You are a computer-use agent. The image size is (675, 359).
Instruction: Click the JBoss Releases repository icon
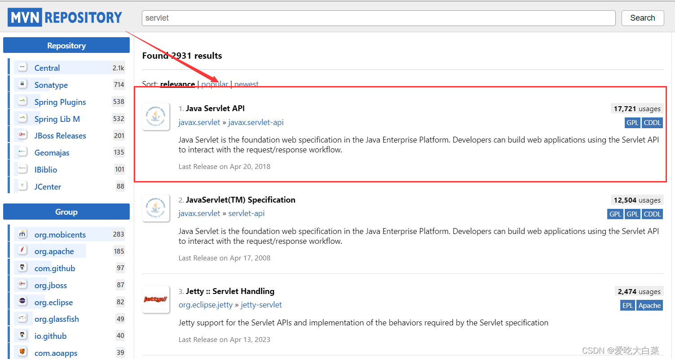point(22,135)
